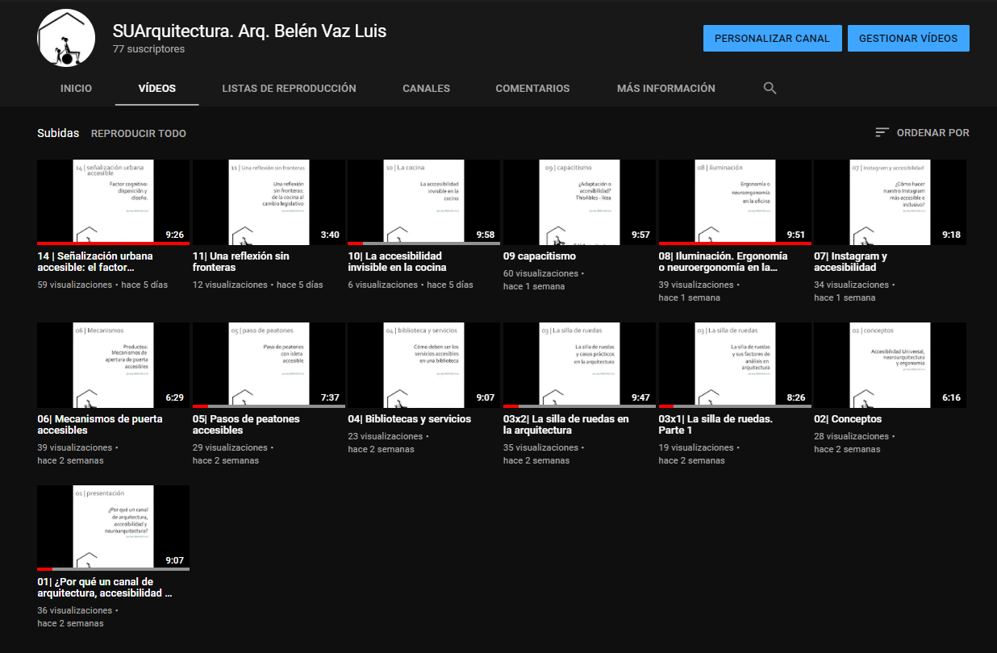Select the 04 Bibliotecas y servicios title
The height and width of the screenshot is (653, 997).
click(x=409, y=419)
